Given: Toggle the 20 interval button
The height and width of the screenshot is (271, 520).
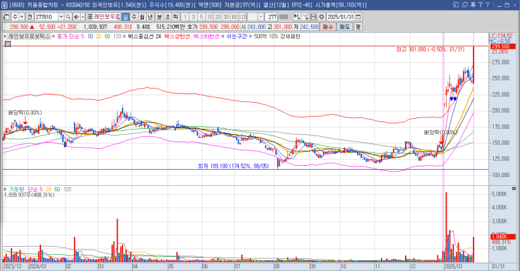Looking at the screenshot, I should point(218,17).
